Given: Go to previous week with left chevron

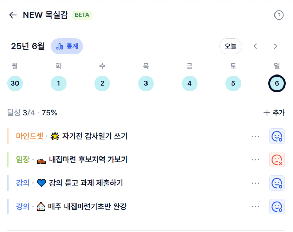Looking at the screenshot, I should (255, 46).
